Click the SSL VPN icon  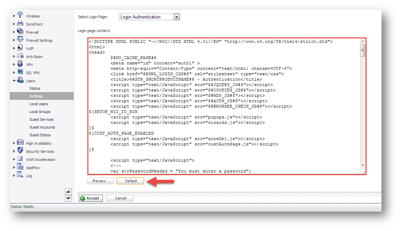[20, 72]
